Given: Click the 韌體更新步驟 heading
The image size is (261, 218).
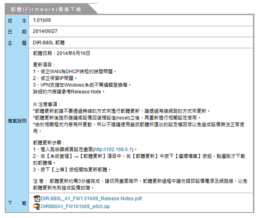Looking at the screenshot, I should pos(49,143).
